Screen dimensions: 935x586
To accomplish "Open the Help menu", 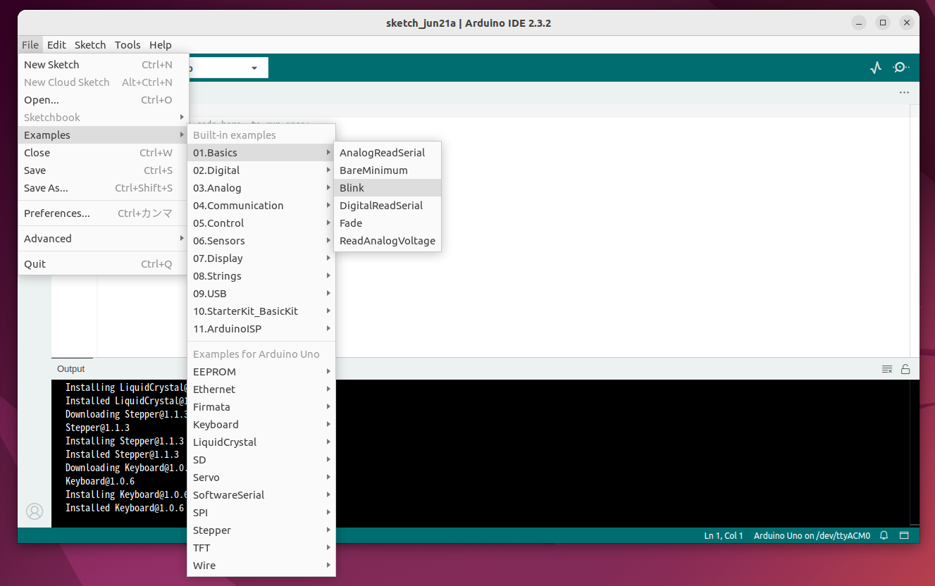I will [x=161, y=44].
